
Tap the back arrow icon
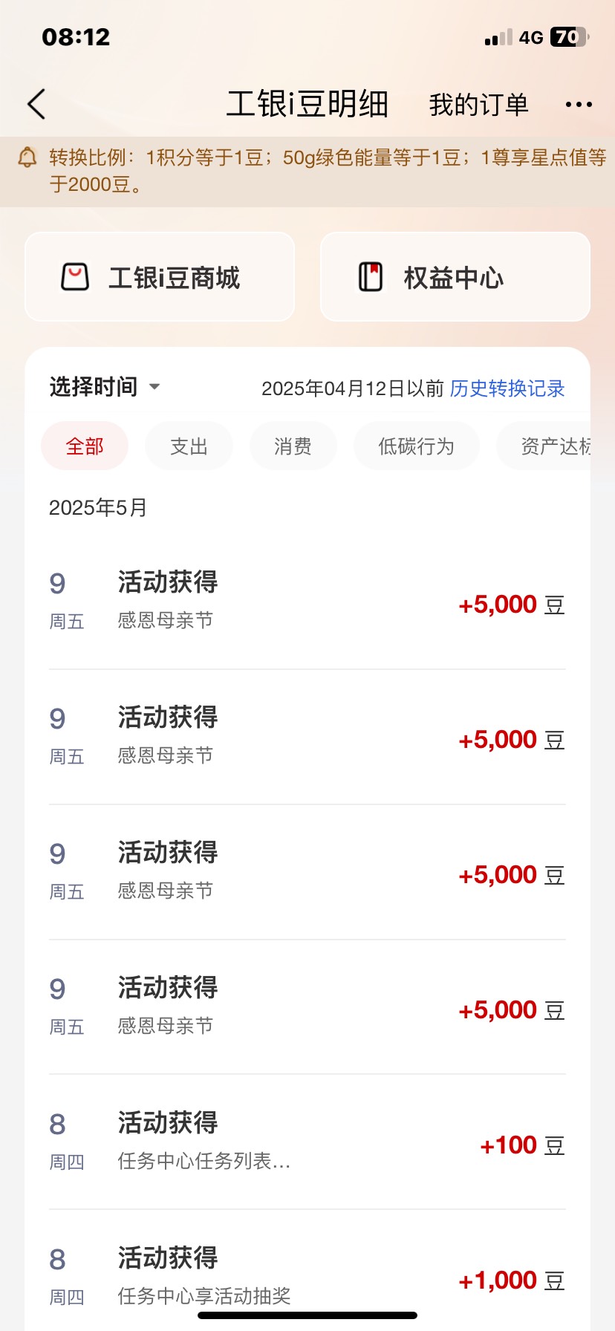coord(36,104)
